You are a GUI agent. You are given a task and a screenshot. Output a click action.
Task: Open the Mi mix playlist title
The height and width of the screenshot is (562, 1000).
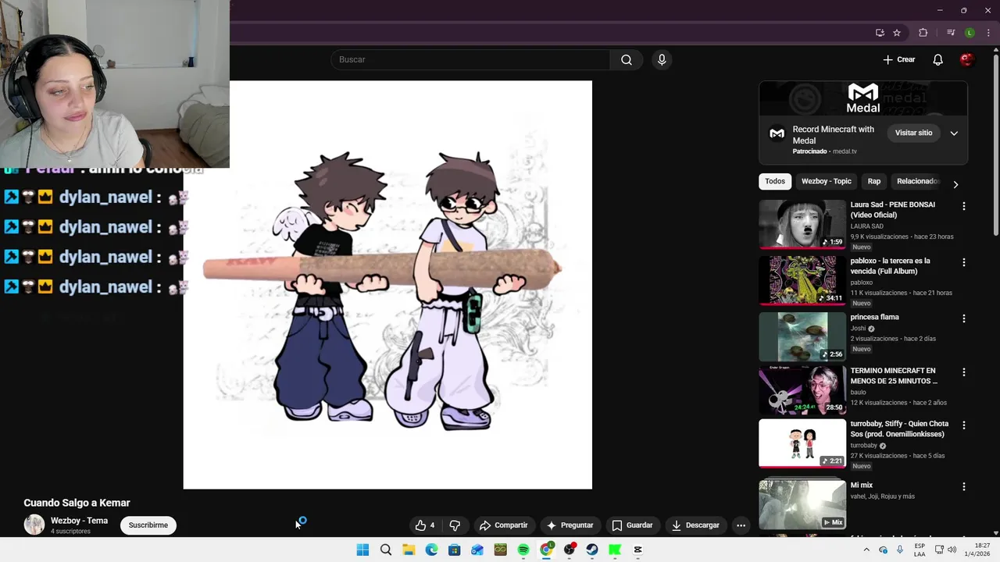[861, 486]
